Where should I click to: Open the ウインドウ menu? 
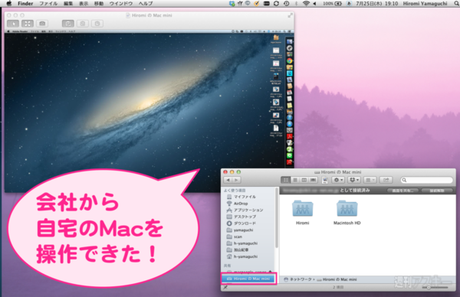[121, 4]
